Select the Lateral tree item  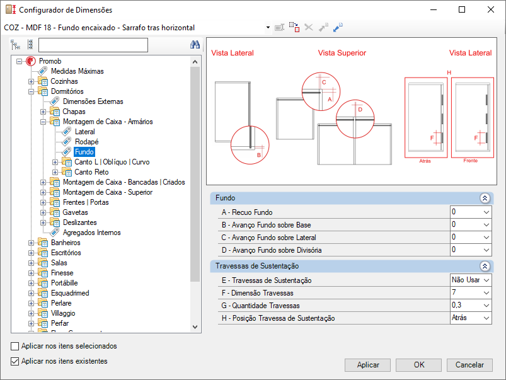(85, 132)
